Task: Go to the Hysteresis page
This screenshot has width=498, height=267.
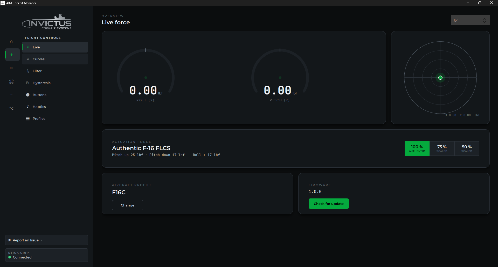Action: [55, 83]
